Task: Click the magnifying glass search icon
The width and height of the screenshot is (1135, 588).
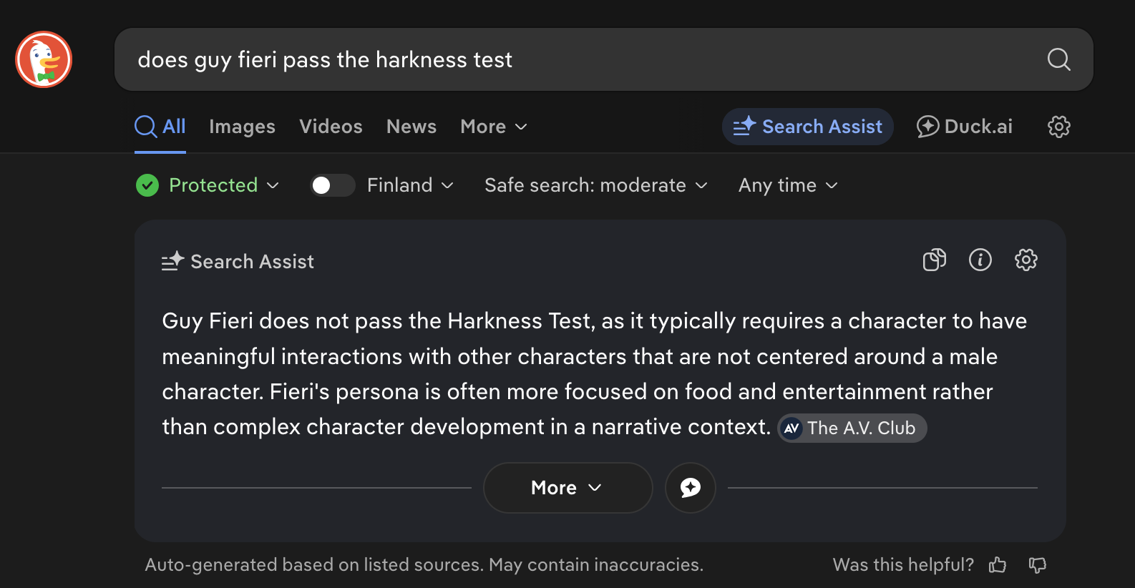Action: (1058, 59)
